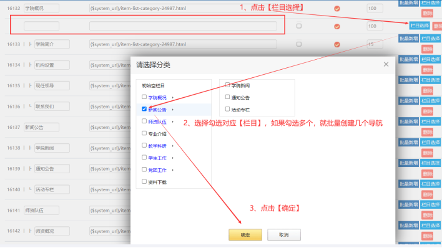Close the 请选择分类 dialog with X icon

coord(386,64)
